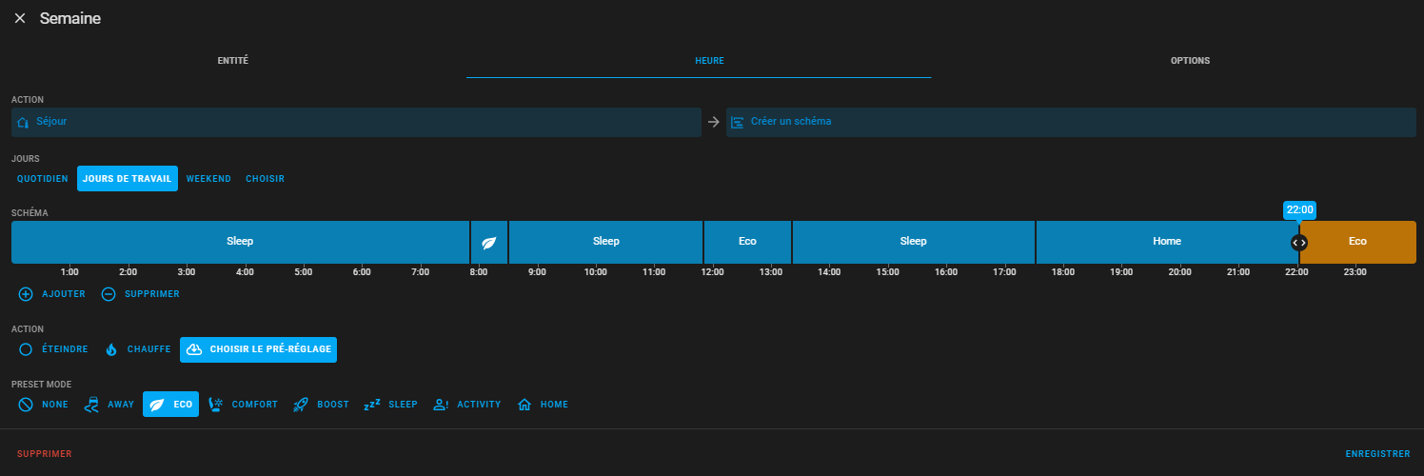Switch days to Quotidien
This screenshot has width=1424, height=476.
(x=43, y=179)
